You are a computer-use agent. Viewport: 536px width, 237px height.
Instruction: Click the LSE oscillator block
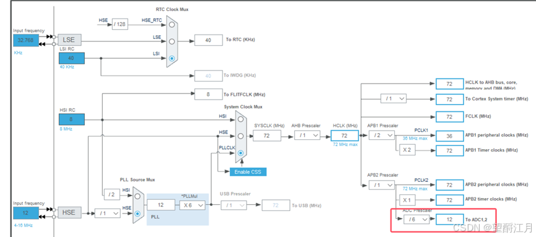pyautogui.click(x=69, y=40)
